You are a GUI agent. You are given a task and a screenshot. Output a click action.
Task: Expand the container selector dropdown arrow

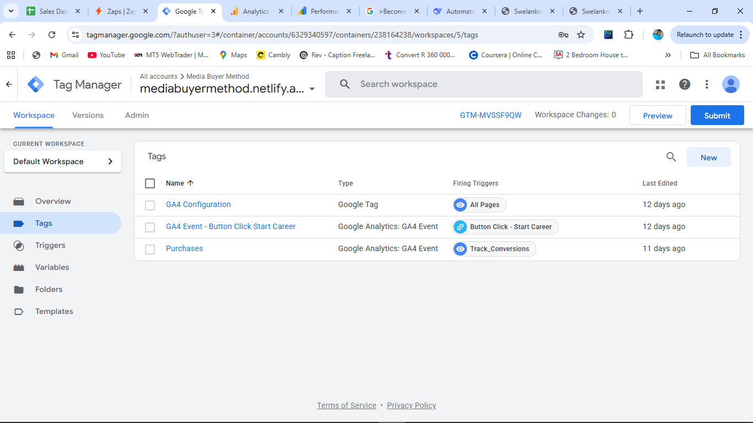[x=312, y=89]
